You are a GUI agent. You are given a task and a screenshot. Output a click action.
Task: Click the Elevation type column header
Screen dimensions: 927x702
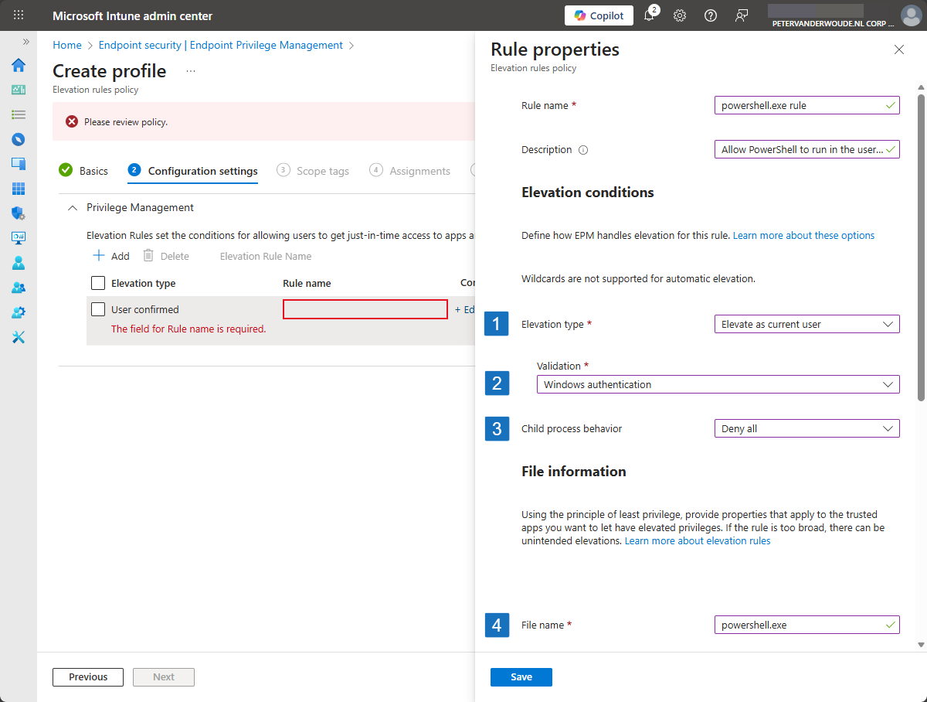[143, 284]
